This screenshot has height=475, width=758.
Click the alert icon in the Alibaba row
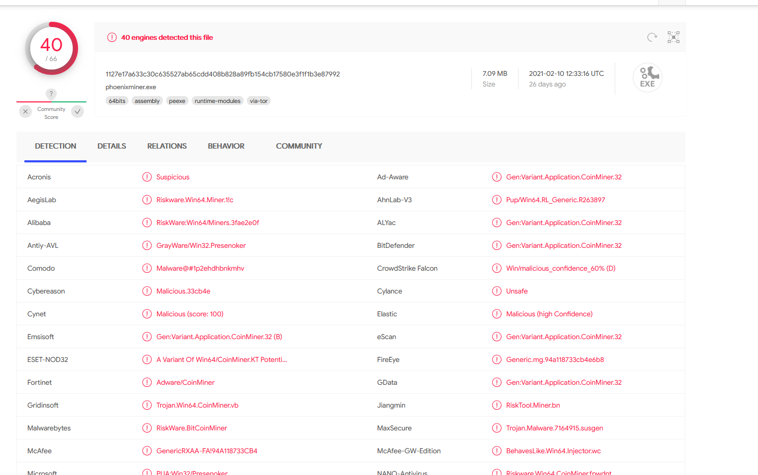(x=147, y=223)
